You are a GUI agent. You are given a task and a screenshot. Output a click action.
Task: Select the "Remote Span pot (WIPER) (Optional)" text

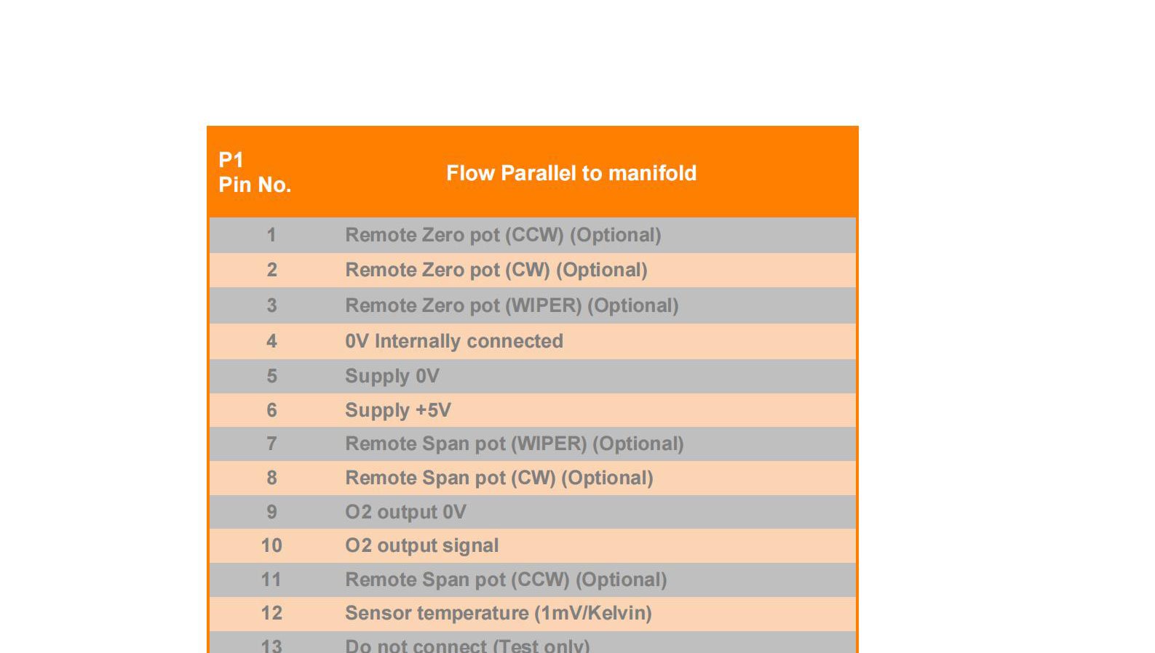(514, 444)
